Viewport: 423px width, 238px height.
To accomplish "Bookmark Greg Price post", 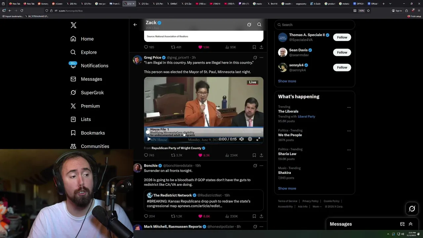I will [x=254, y=155].
